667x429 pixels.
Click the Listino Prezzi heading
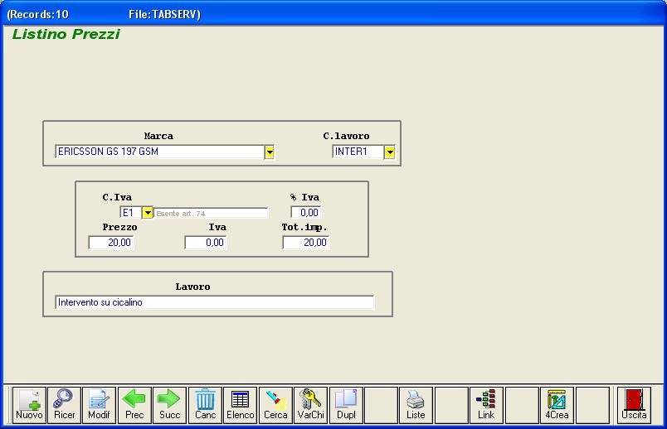click(x=66, y=34)
